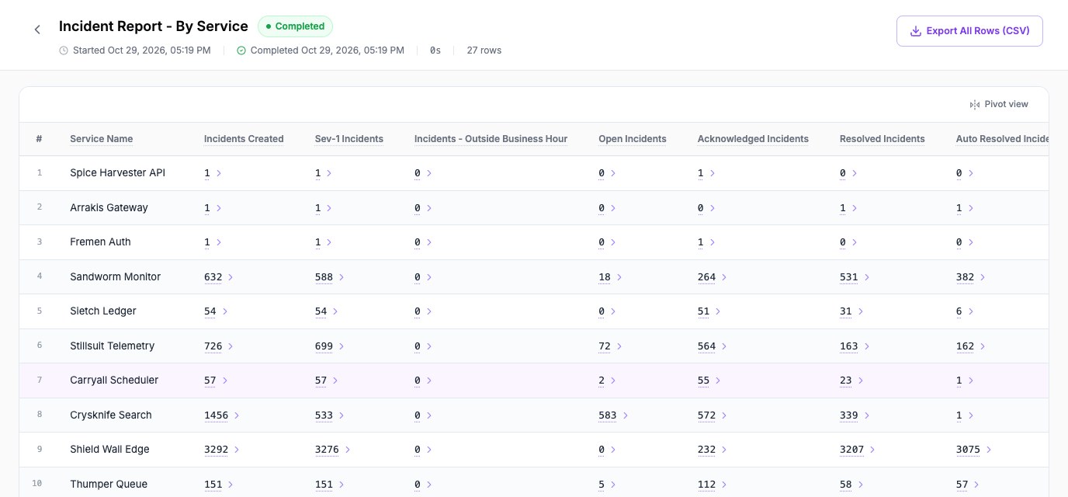Click Outside Business Hour value for Spice Harvester API
Image resolution: width=1068 pixels, height=497 pixels.
click(x=418, y=173)
